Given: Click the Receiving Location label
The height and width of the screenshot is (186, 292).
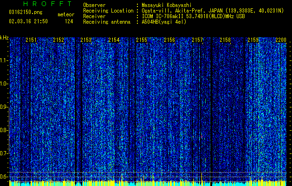Looking at the screenshot, I should pos(108,11).
